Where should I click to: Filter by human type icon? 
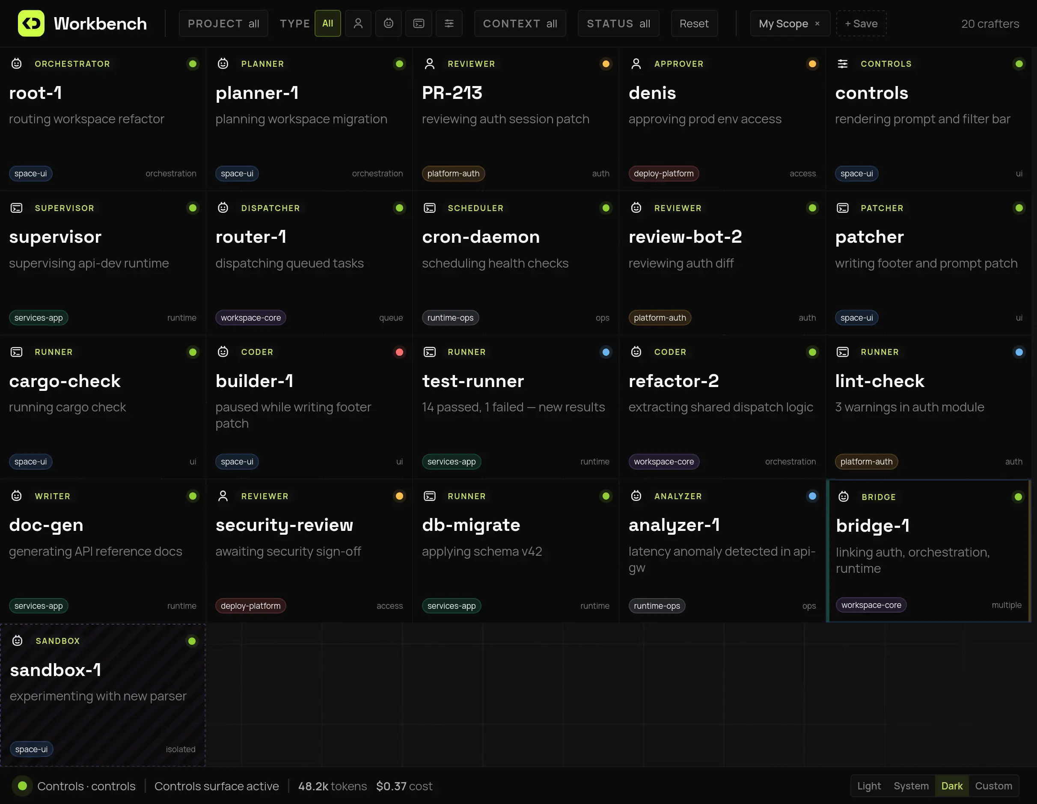point(358,23)
